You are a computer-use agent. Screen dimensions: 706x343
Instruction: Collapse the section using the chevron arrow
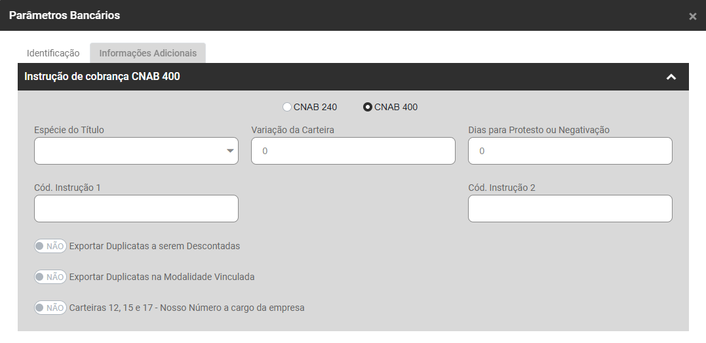671,77
